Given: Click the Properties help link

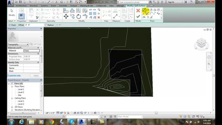Looking at the screenshot, I should 14,75.
